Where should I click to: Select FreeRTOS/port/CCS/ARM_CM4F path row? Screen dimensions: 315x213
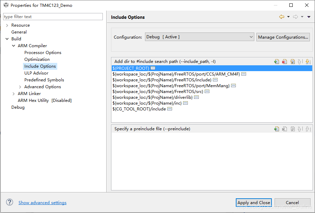(x=212, y=74)
